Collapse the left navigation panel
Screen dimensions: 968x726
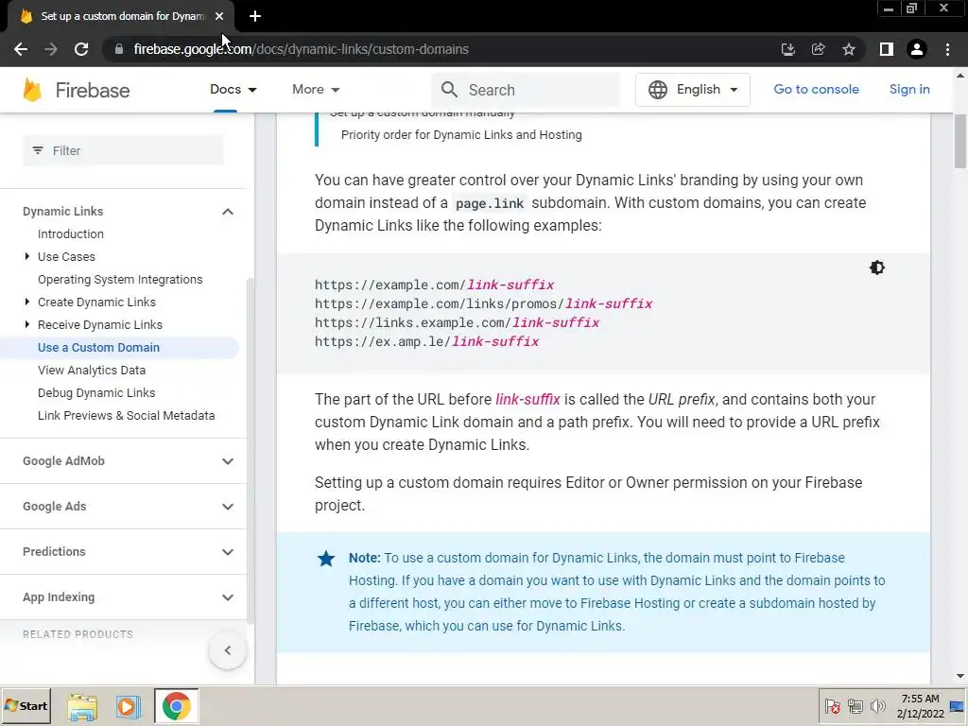pos(228,650)
